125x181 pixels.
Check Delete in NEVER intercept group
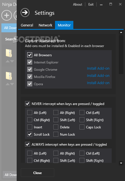tap(56, 127)
